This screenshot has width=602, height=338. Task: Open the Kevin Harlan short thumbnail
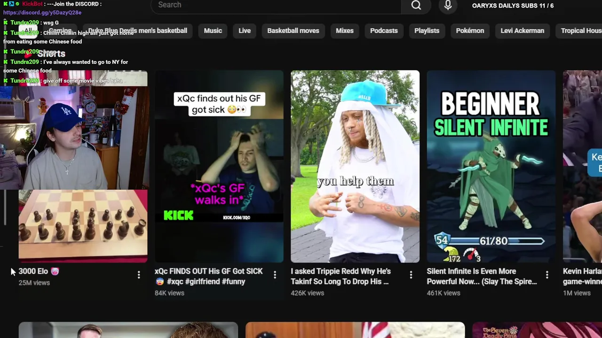tap(582, 166)
